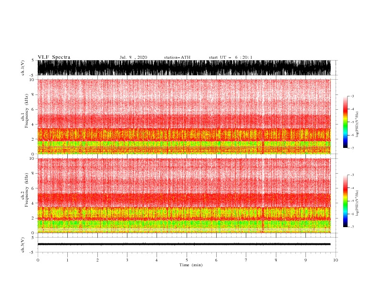Click time axis tick label '5'

pyautogui.click(x=187, y=260)
